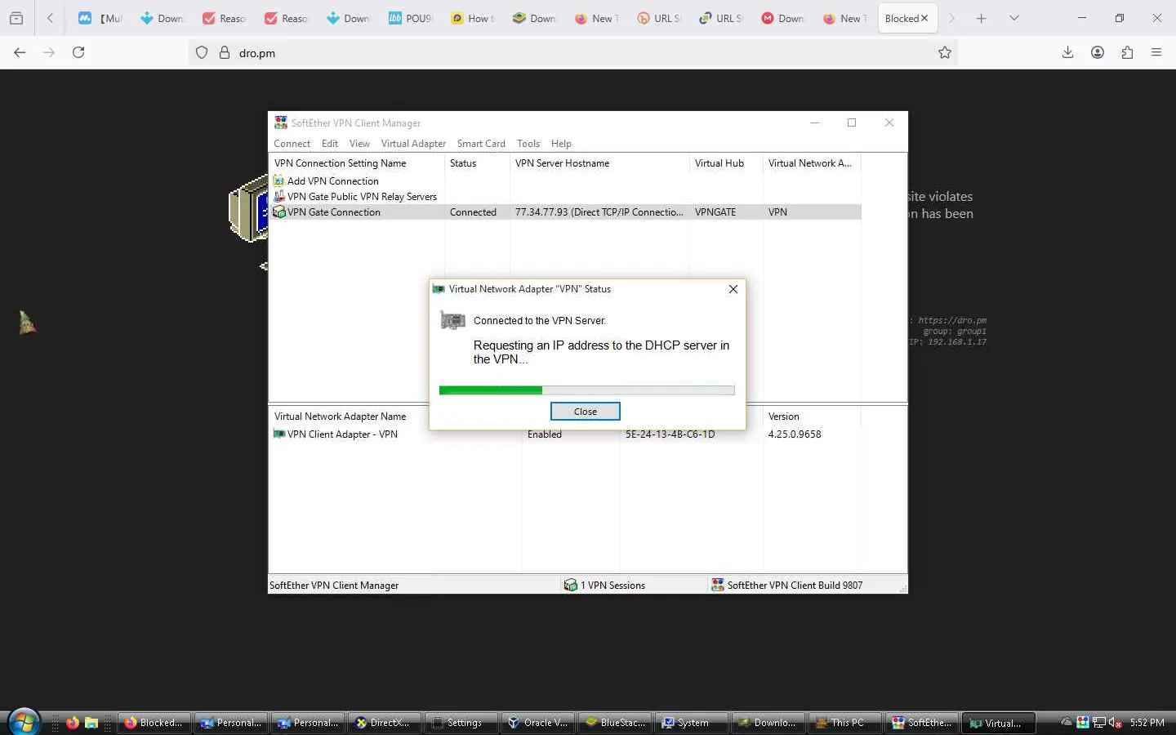Select the VPN Gate Connection row
Image resolution: width=1176 pixels, height=735 pixels.
[x=566, y=212]
